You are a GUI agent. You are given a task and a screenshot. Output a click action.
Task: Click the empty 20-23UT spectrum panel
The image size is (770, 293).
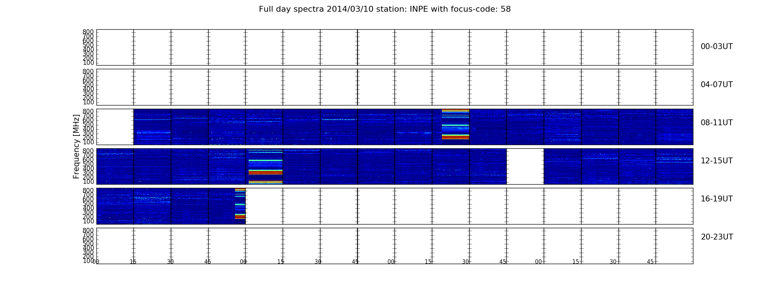[395, 246]
